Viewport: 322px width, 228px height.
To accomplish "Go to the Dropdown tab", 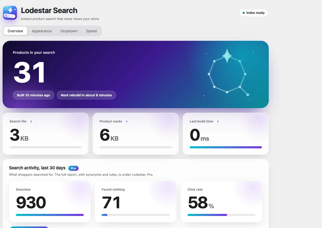I will [69, 31].
